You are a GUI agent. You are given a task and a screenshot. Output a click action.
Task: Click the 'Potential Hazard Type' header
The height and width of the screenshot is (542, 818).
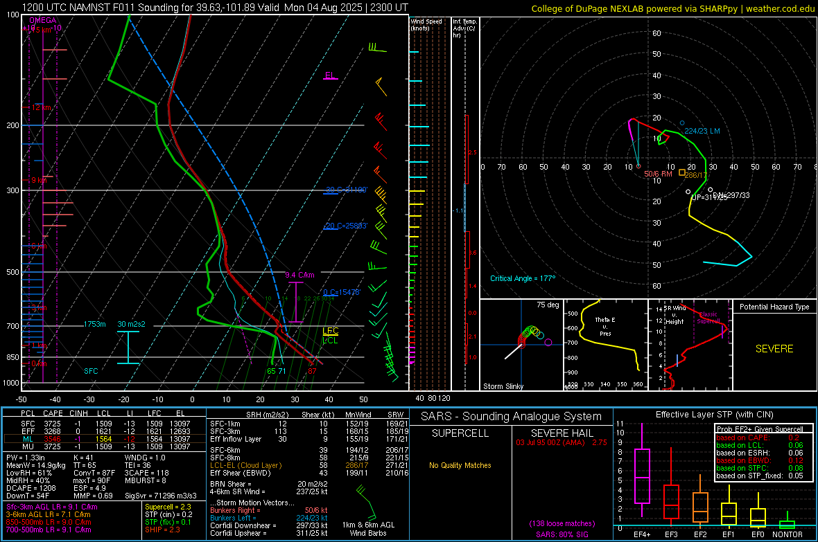pyautogui.click(x=774, y=307)
